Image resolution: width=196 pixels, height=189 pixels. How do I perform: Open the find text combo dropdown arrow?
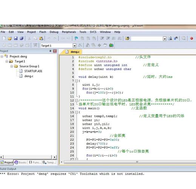click(165, 39)
